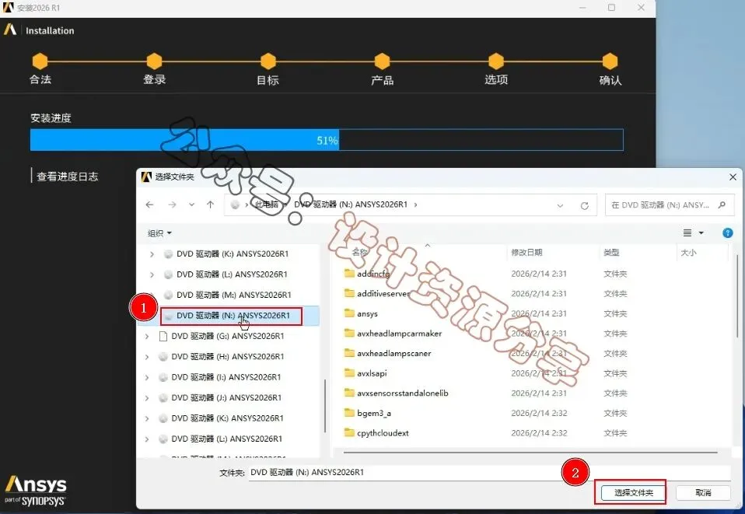
Task: Cancel the dialog with the 取消 button
Action: (x=703, y=493)
